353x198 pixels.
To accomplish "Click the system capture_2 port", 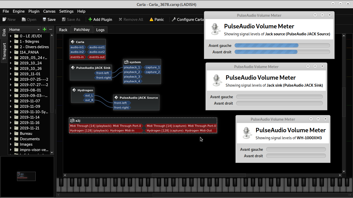I will 152,72.
